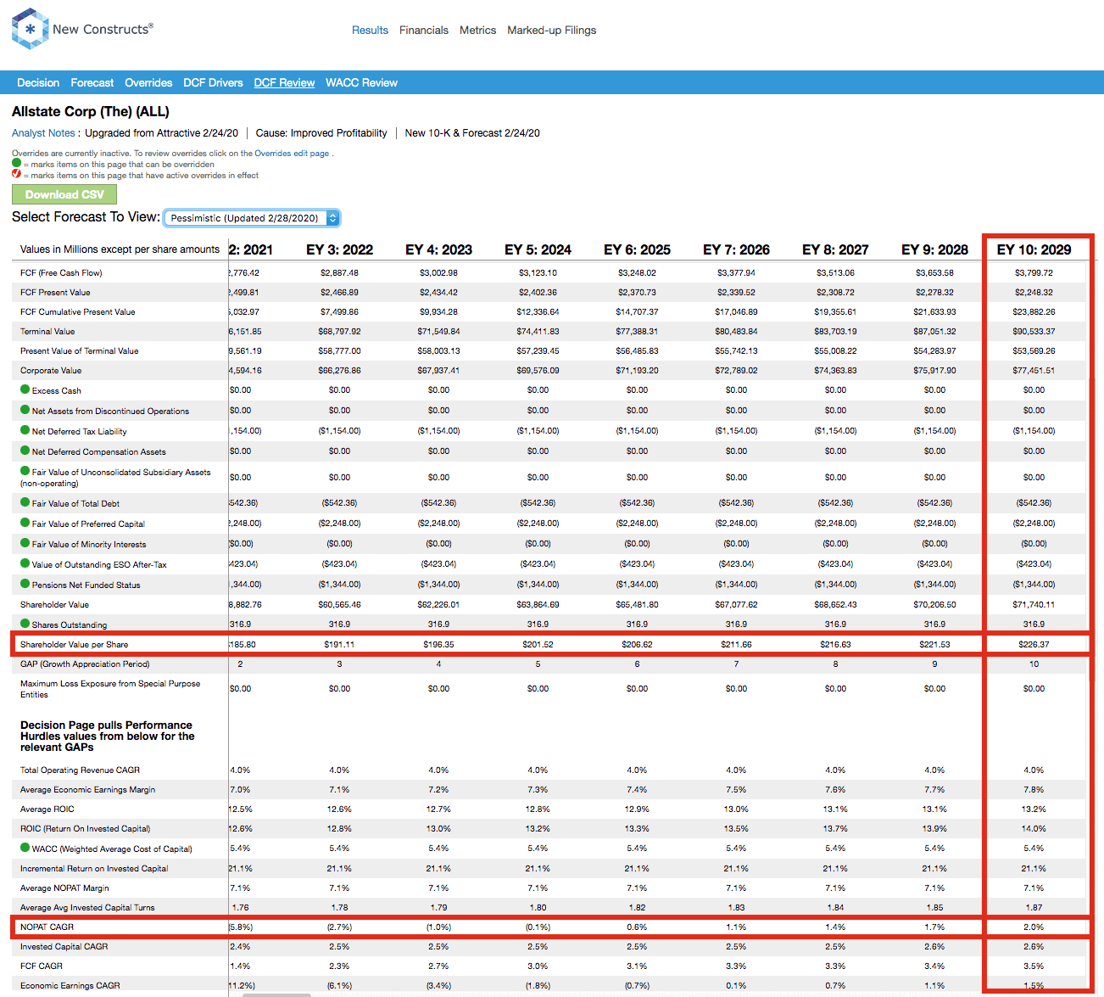The width and height of the screenshot is (1104, 997).
Task: Click the $3,799.72 FCF value for 2029
Action: 1034,273
